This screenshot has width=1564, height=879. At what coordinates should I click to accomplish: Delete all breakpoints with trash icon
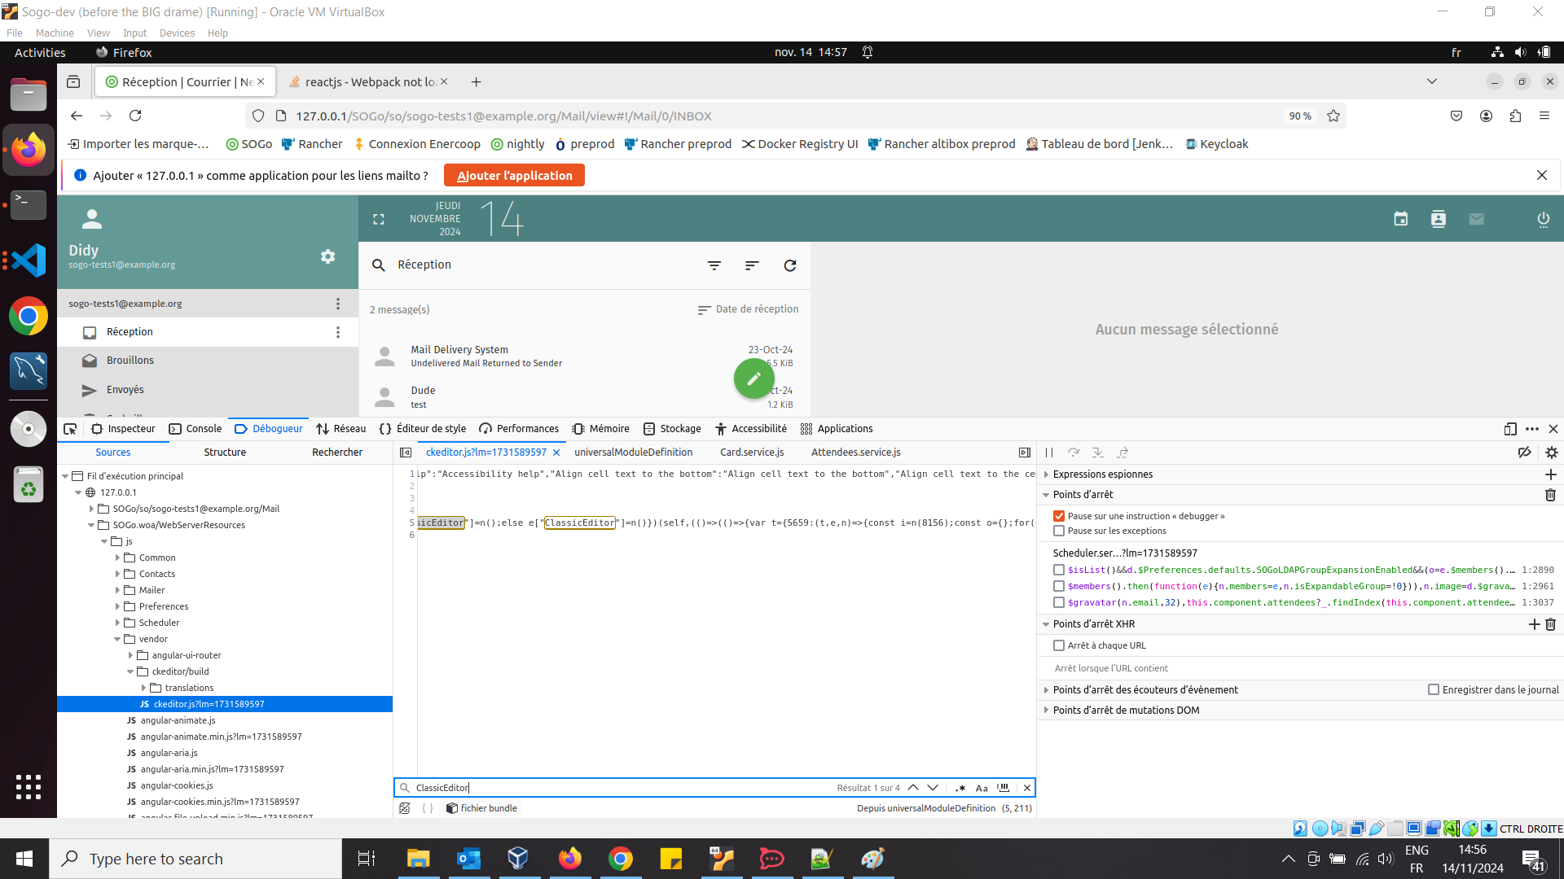[x=1550, y=495]
